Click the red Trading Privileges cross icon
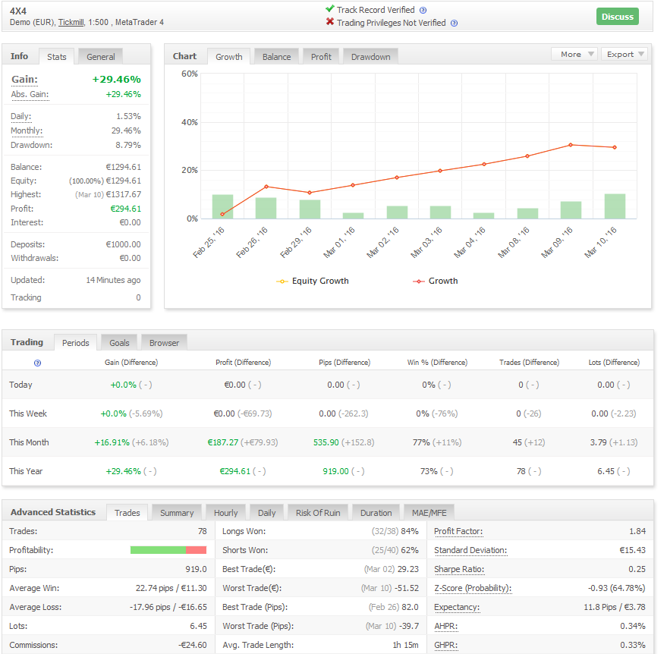This screenshot has width=667, height=654. [329, 22]
